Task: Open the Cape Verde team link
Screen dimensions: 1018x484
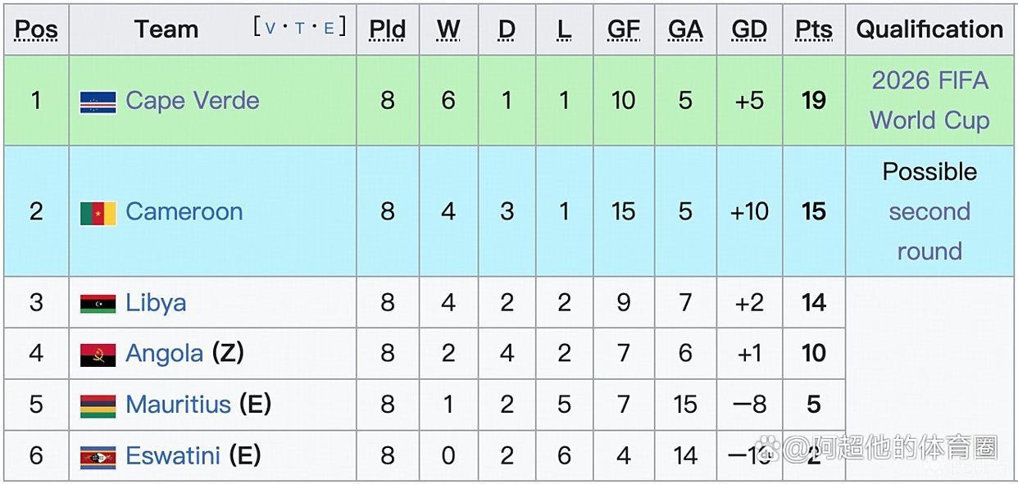Action: click(x=193, y=101)
